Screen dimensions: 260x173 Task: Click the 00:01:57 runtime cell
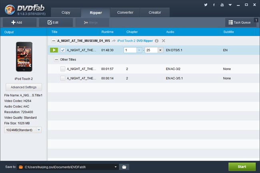[107, 69]
